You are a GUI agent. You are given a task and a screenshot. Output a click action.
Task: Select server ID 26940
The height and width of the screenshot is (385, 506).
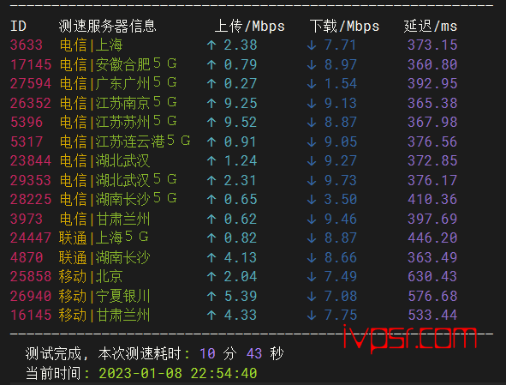31,296
